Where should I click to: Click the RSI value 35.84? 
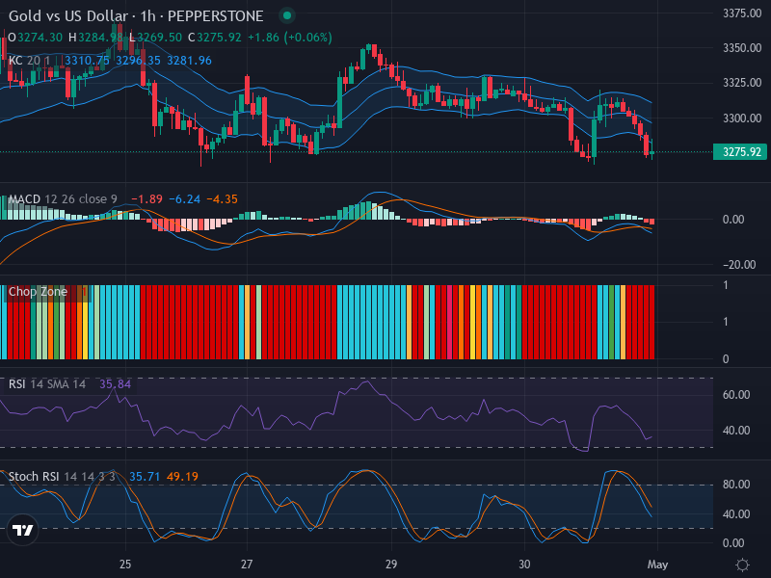[115, 383]
